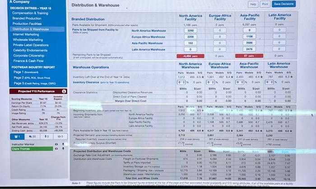
Task: Open the microphone tab showing 0
Action: point(46,137)
